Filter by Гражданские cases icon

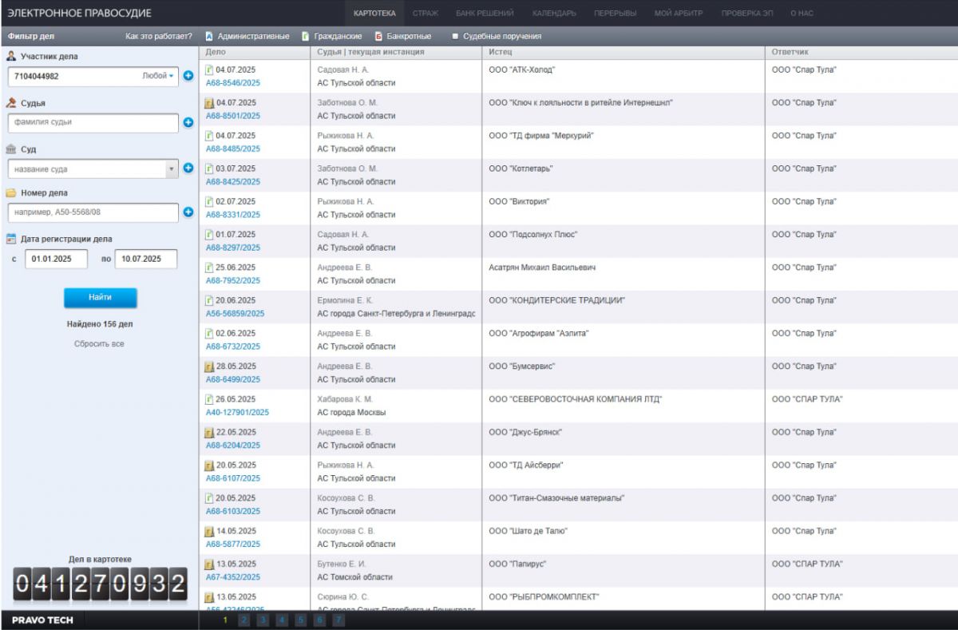coord(305,36)
